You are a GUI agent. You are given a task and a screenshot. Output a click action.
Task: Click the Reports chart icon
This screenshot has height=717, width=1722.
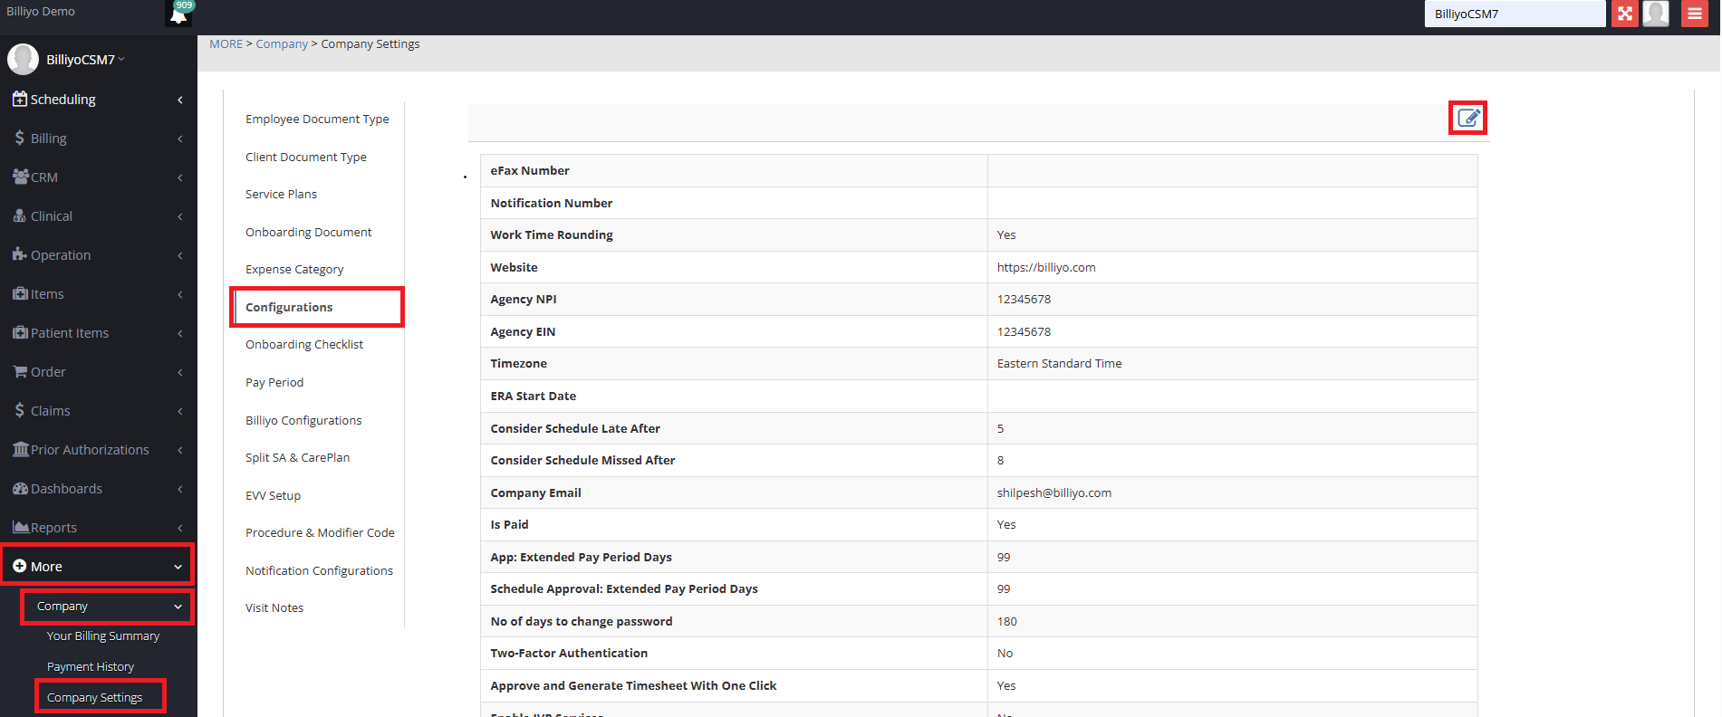pyautogui.click(x=19, y=528)
